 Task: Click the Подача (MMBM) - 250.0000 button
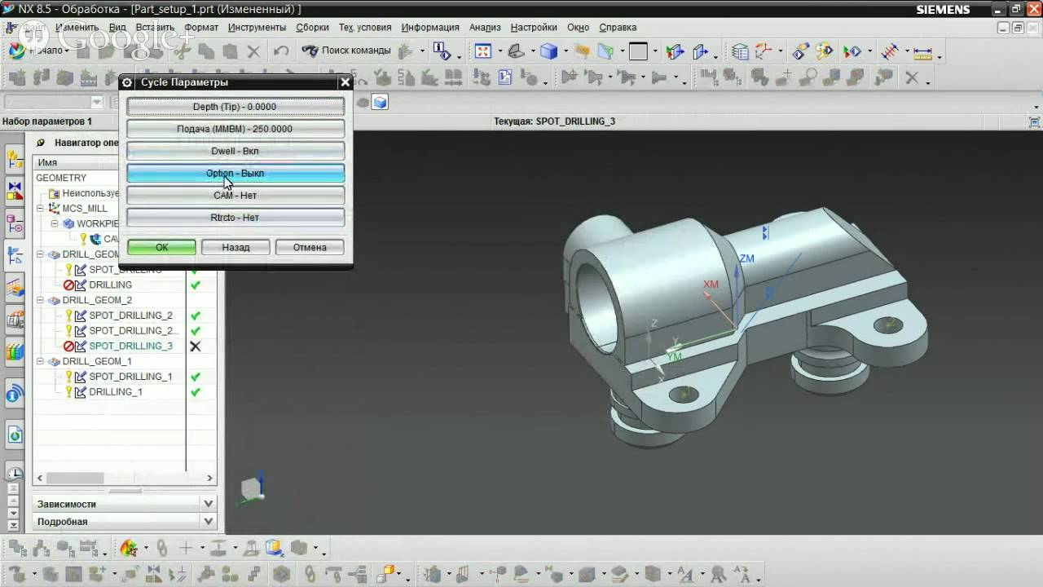tap(235, 129)
